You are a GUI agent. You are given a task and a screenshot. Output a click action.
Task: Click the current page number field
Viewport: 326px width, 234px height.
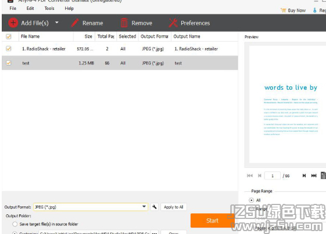coord(273,175)
